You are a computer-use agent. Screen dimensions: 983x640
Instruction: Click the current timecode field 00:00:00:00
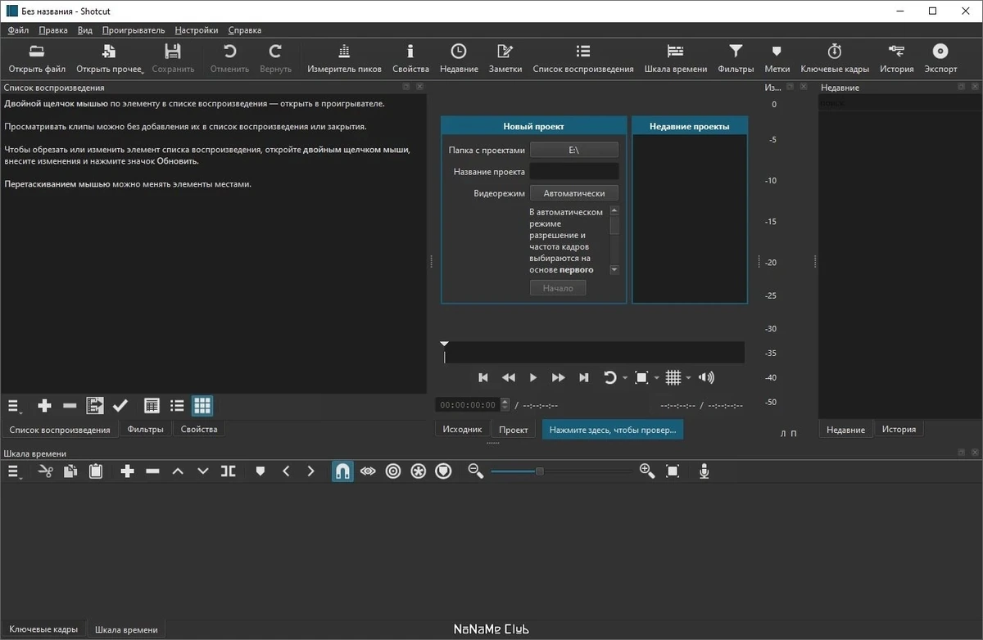coord(468,405)
